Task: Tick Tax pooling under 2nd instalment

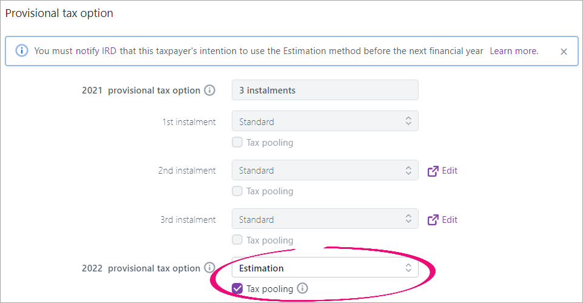Action: tap(237, 191)
